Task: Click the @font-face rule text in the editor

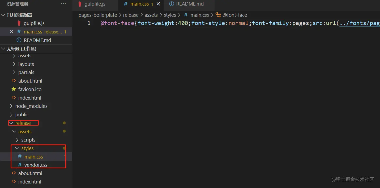Action: (x=118, y=23)
